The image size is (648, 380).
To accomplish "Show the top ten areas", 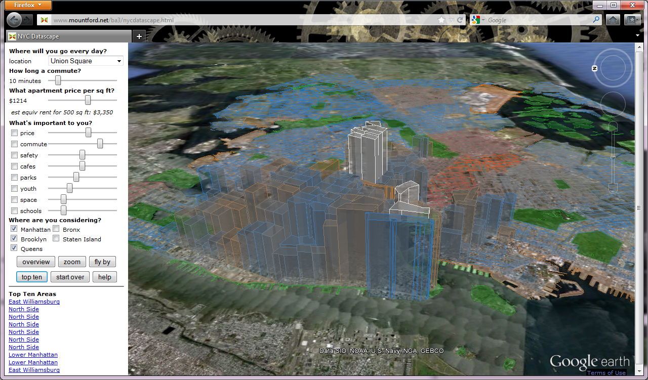I will point(32,277).
